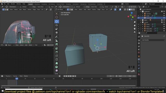Select the Loop Cut tool
Screen dimensions: 166x93
[x=57, y=56]
